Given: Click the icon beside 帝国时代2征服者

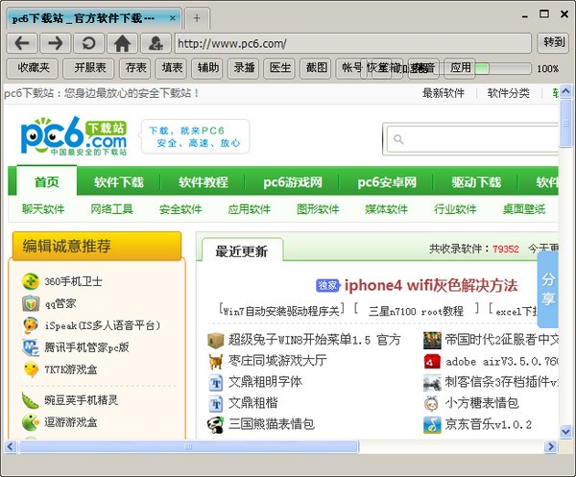Looking at the screenshot, I should (x=432, y=340).
